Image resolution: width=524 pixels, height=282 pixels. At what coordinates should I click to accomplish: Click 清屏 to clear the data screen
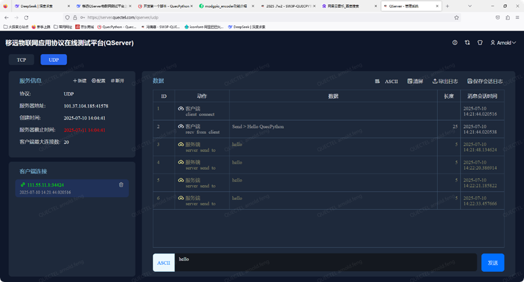[x=416, y=81]
